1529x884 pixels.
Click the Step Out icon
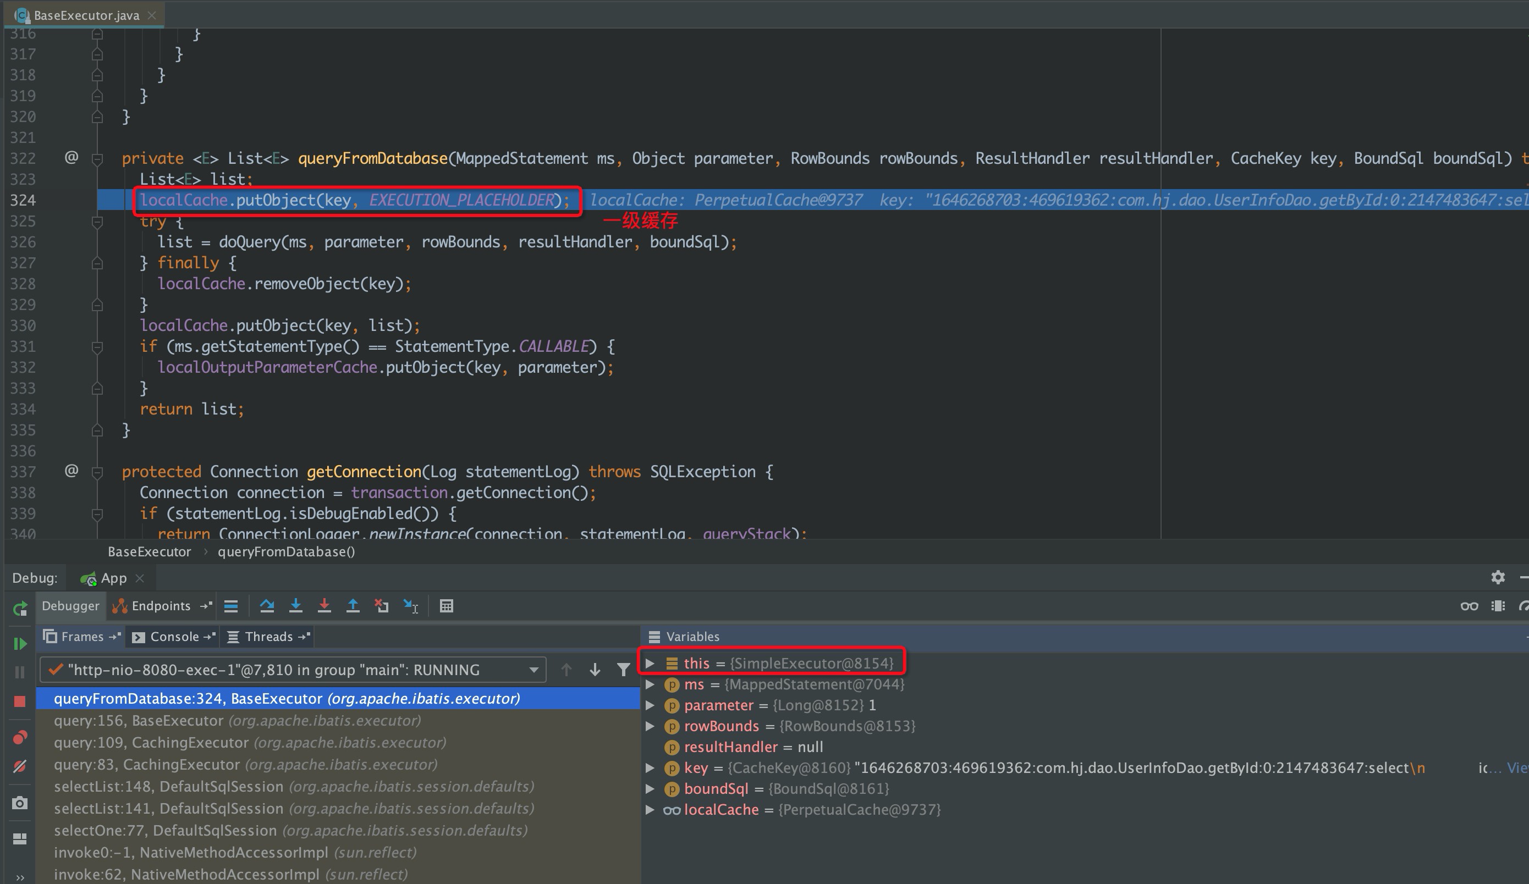pos(353,606)
